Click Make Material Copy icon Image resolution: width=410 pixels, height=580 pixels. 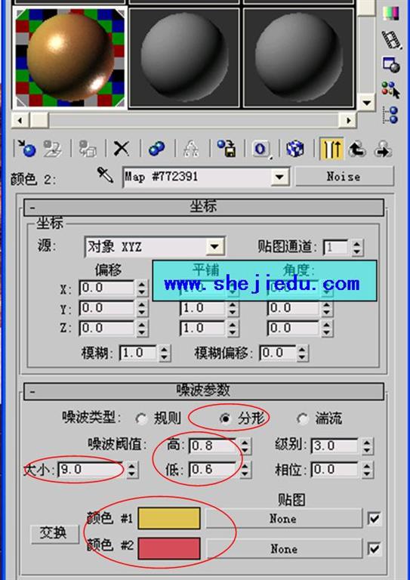[157, 149]
